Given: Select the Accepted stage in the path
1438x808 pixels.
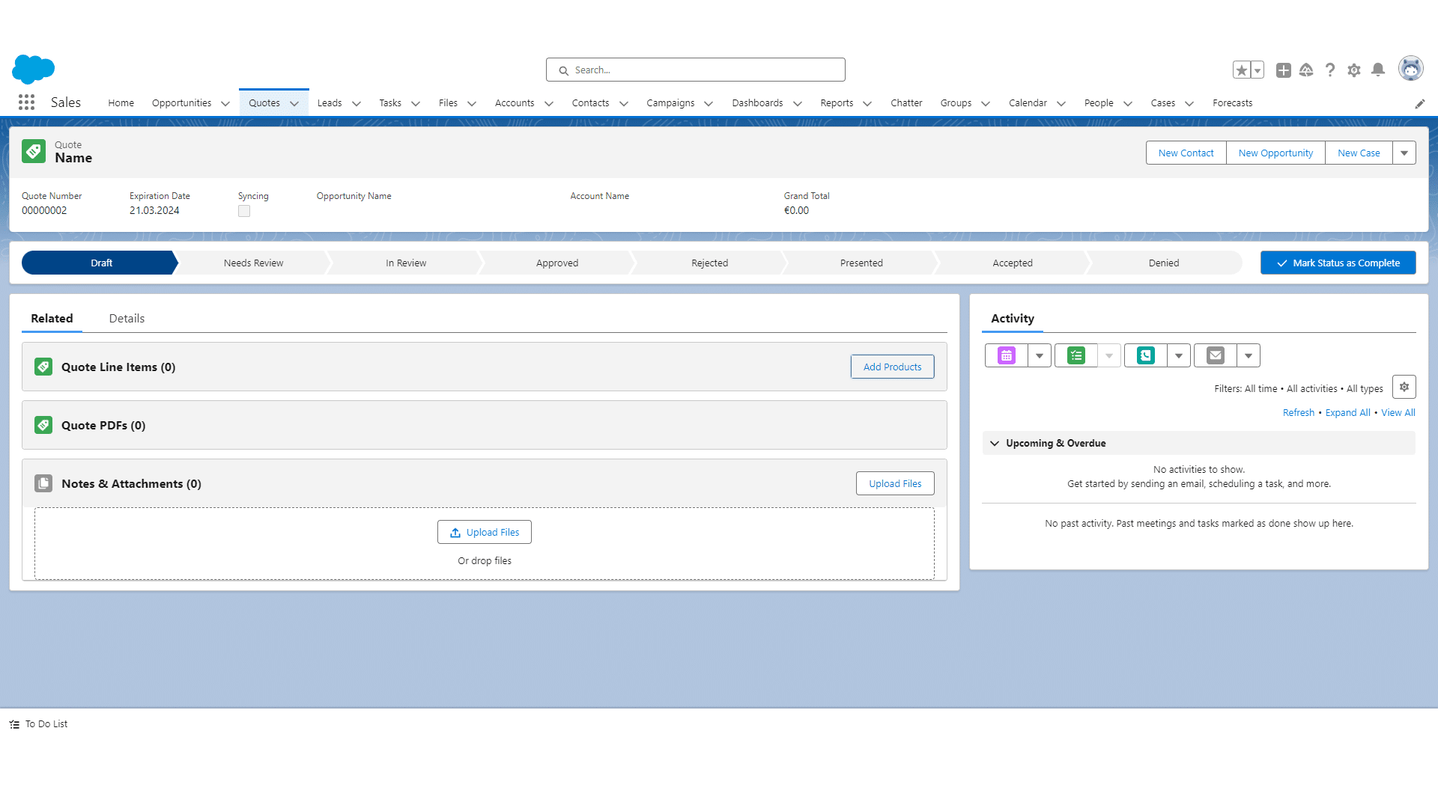Looking at the screenshot, I should pyautogui.click(x=1013, y=263).
